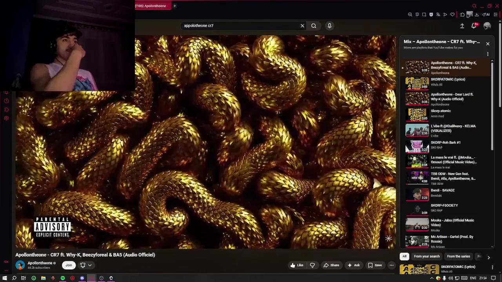Open Spotify from the taskbar
This screenshot has width=502, height=282.
tap(63, 278)
